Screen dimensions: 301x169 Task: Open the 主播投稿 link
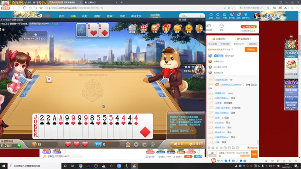click(x=219, y=39)
